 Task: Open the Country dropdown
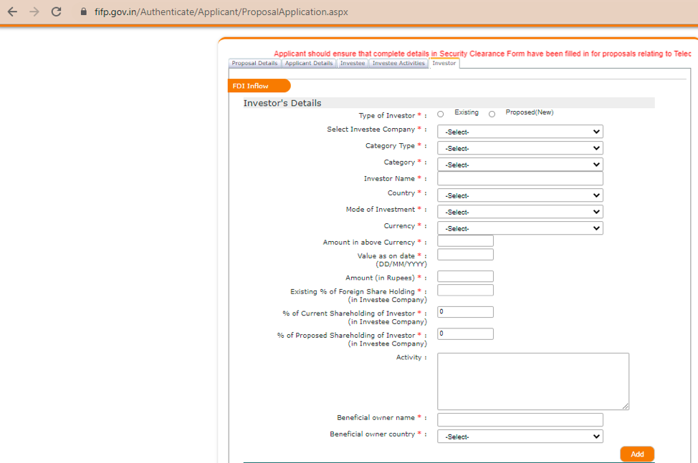520,195
